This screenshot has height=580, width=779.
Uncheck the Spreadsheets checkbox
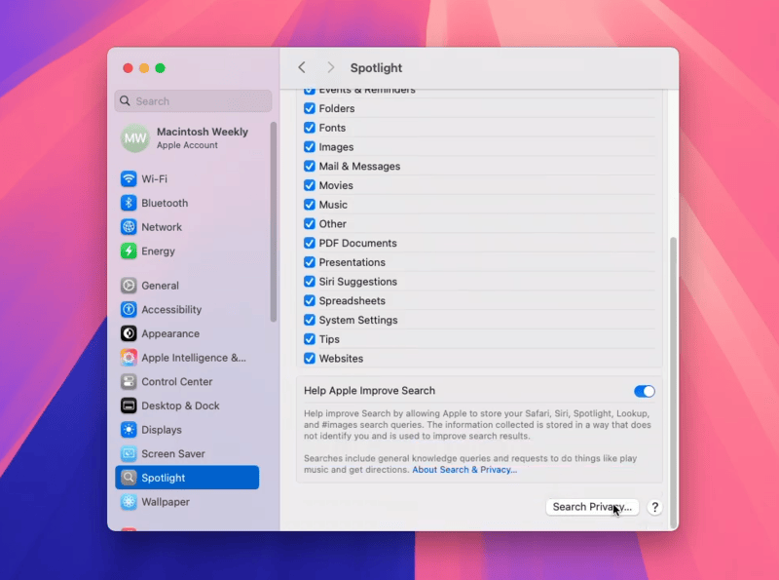310,301
